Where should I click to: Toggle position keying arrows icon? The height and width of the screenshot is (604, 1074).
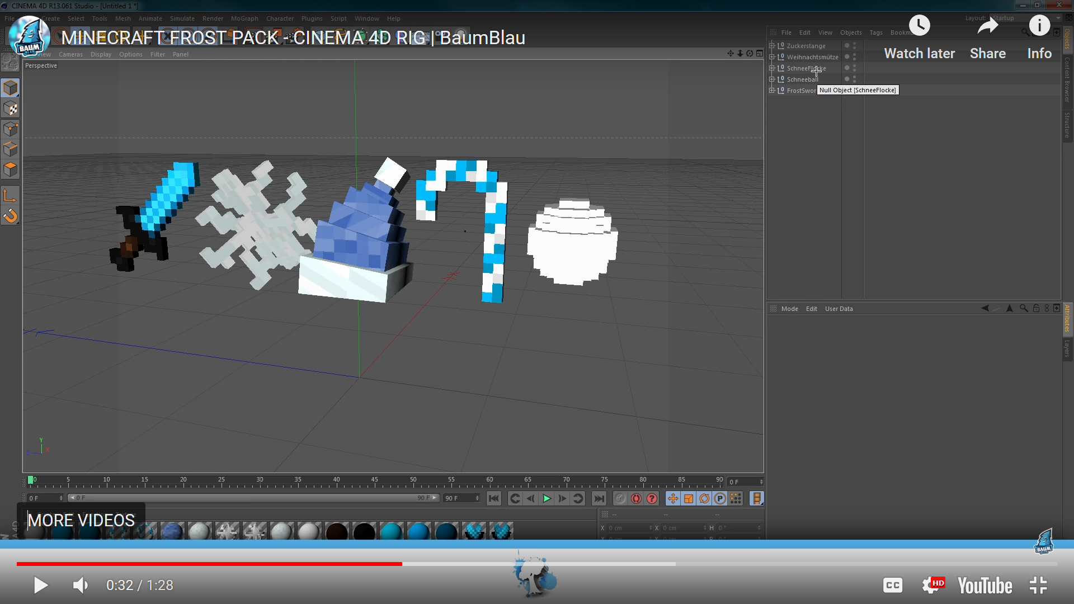point(673,498)
